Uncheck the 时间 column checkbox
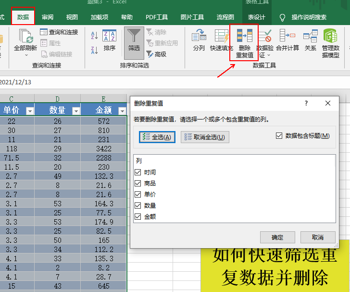This screenshot has height=292, width=350. 138,172
